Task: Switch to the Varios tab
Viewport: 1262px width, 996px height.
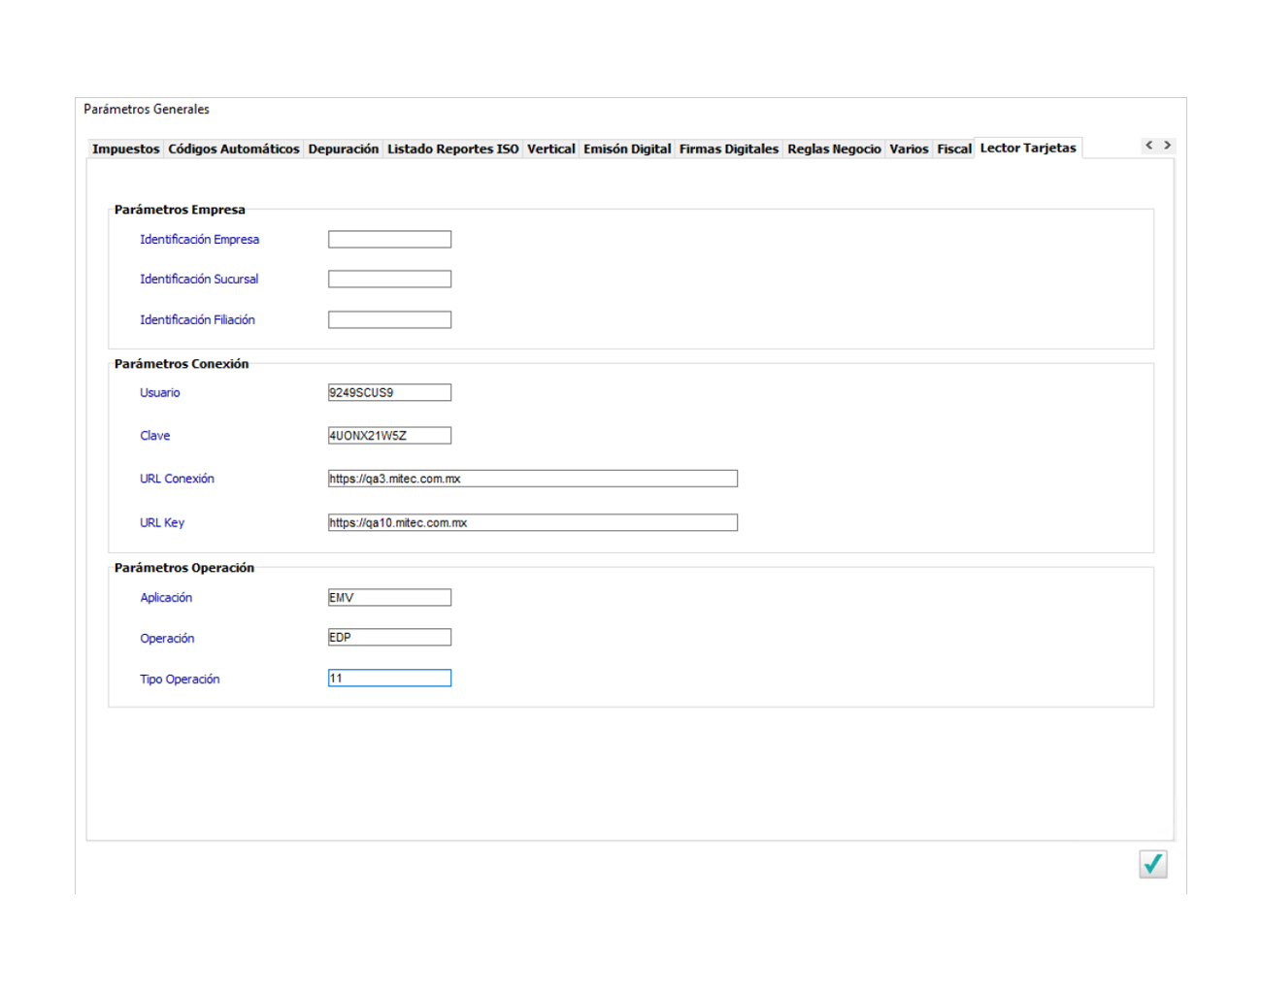Action: pos(909,149)
